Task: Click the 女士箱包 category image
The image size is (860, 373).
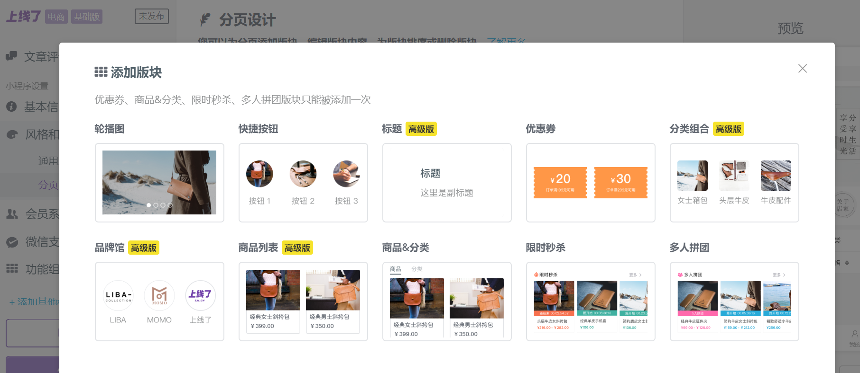Action: [x=693, y=176]
